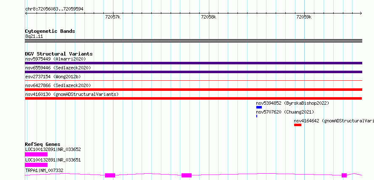
Task: Click the thin red line for esv2737154
Action: pyautogui.click(x=193, y=80)
